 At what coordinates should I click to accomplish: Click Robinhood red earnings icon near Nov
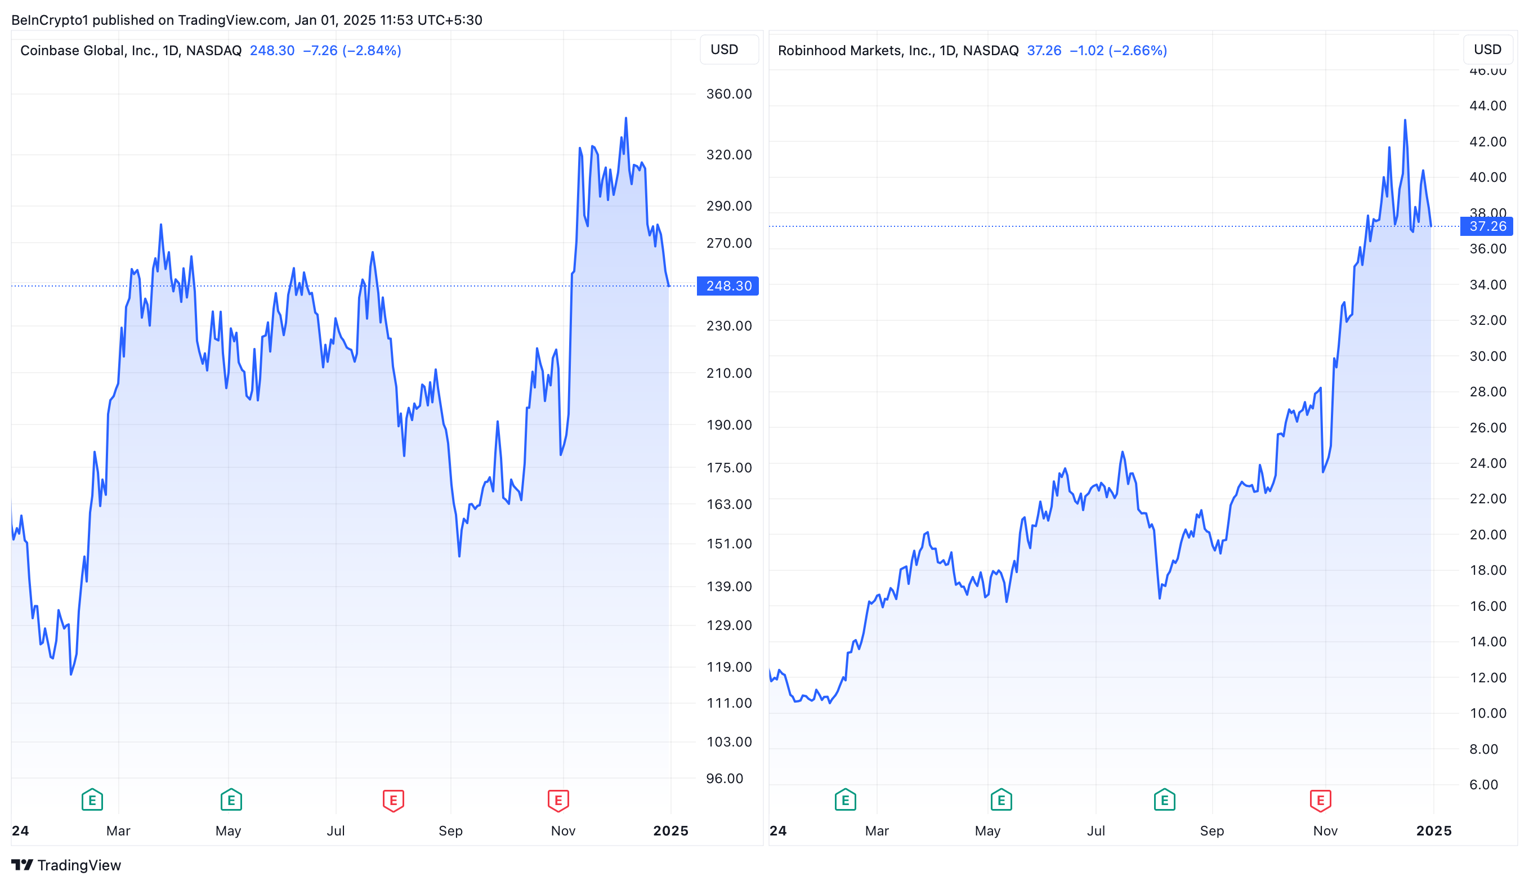click(1320, 800)
